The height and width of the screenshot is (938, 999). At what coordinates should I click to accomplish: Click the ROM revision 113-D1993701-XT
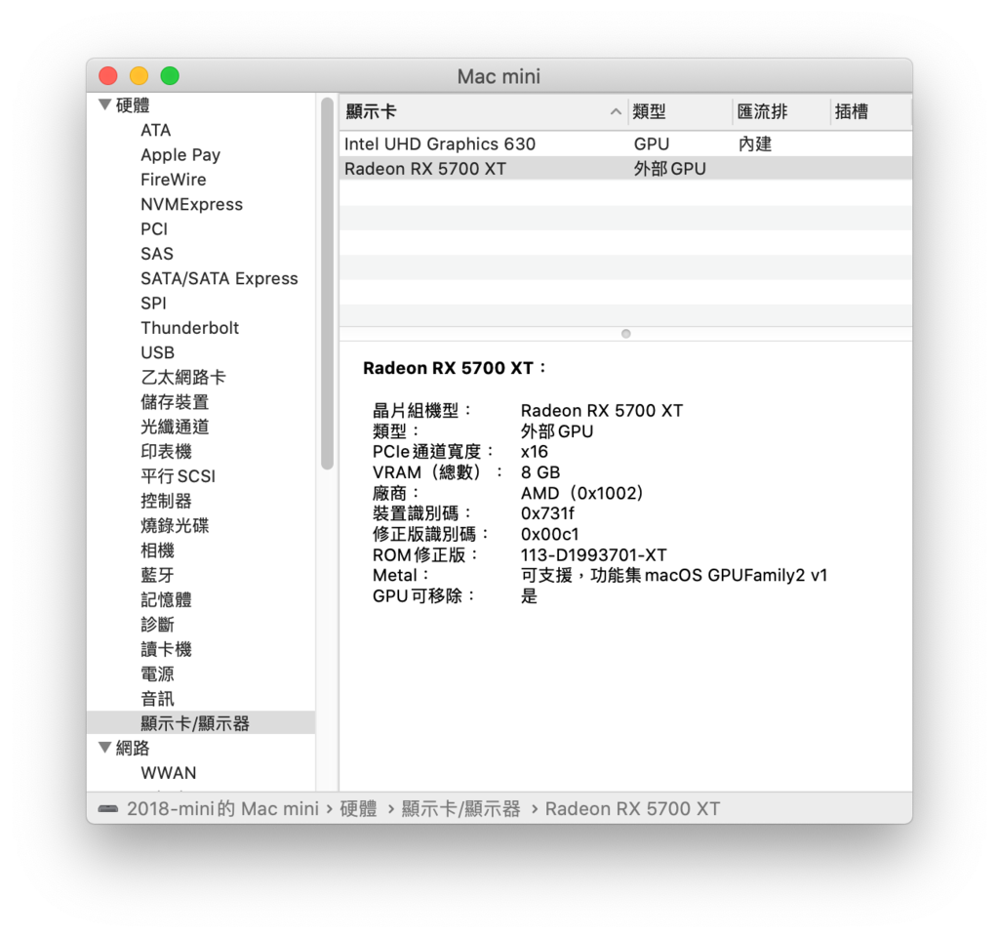point(593,555)
